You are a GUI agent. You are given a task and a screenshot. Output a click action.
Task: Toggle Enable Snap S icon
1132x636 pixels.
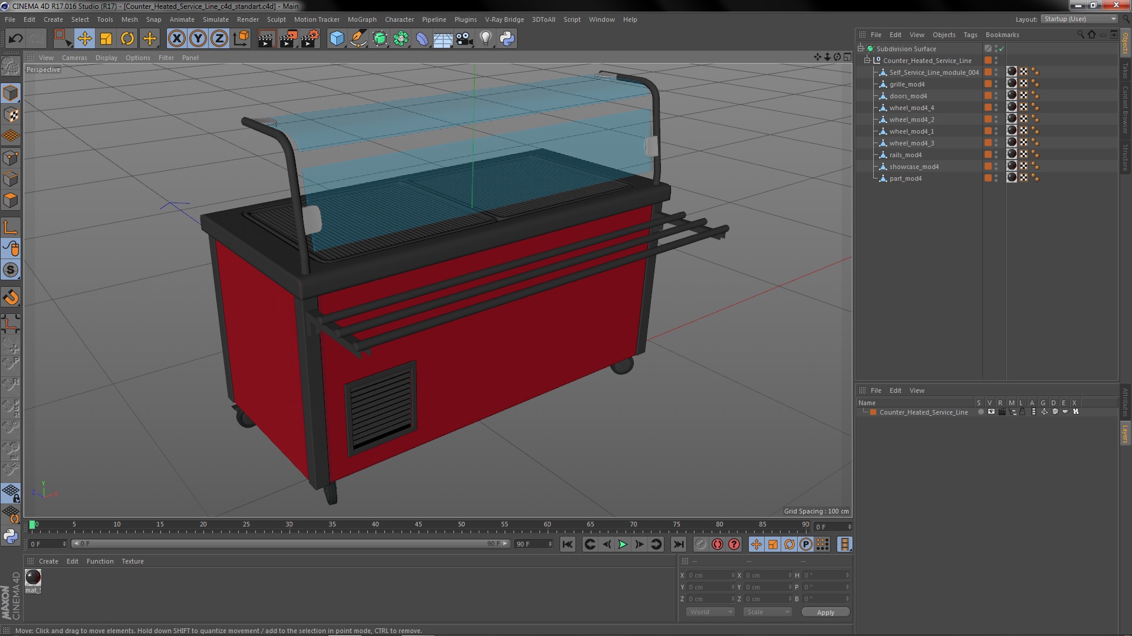click(x=11, y=270)
